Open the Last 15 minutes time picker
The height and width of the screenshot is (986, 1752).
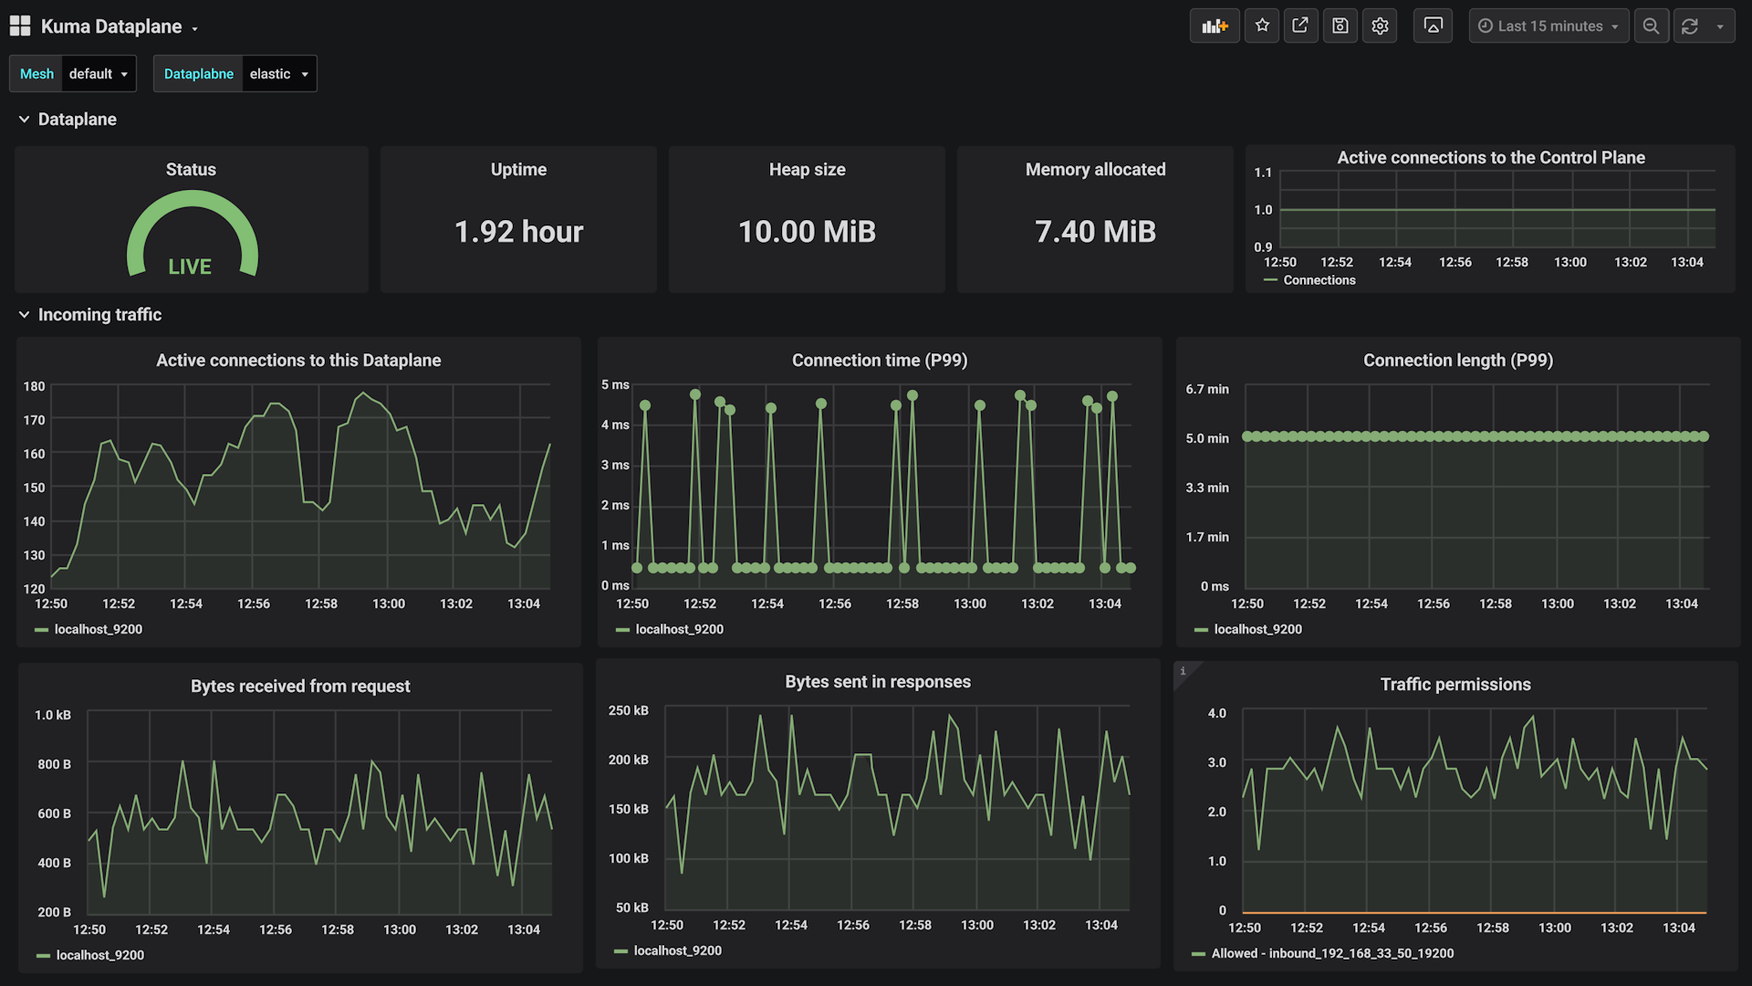pyautogui.click(x=1549, y=26)
